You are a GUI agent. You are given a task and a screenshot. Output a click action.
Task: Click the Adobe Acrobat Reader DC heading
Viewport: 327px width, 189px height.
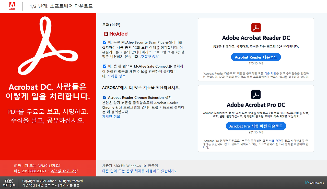click(256, 38)
